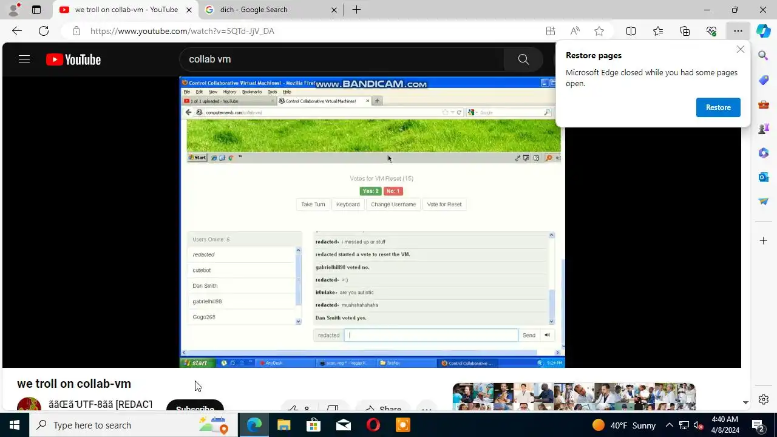Image resolution: width=777 pixels, height=437 pixels.
Task: Go to YouTube home via logo
Action: click(73, 59)
